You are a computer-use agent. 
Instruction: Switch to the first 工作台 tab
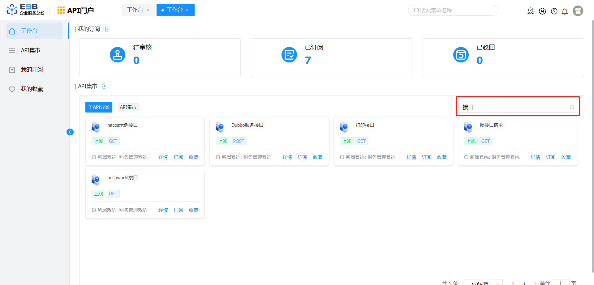pos(135,10)
